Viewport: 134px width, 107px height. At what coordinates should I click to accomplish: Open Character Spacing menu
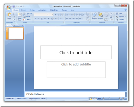(x=52, y=19)
